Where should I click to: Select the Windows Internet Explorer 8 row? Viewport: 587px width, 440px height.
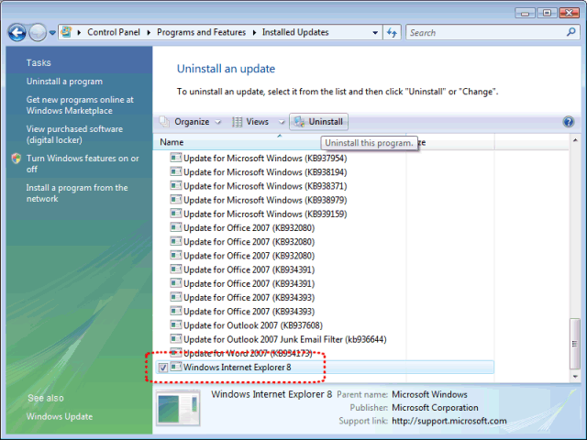pyautogui.click(x=324, y=367)
